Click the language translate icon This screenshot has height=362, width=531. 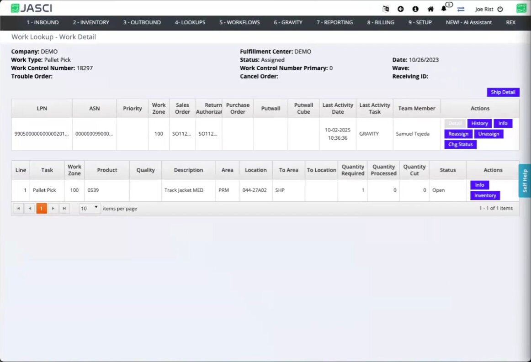[386, 9]
